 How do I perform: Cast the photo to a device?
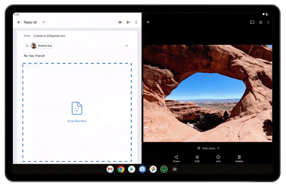coord(252,22)
